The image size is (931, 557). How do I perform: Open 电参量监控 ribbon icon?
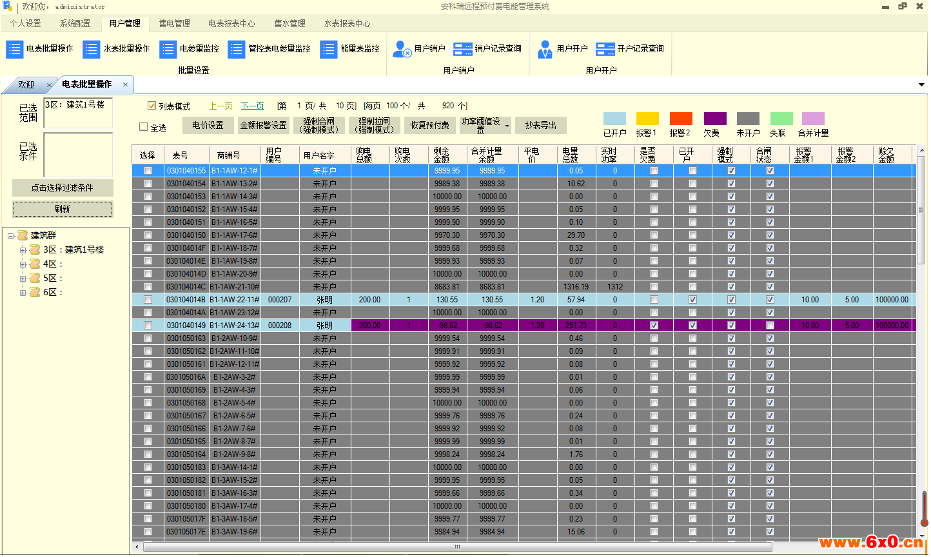point(168,49)
